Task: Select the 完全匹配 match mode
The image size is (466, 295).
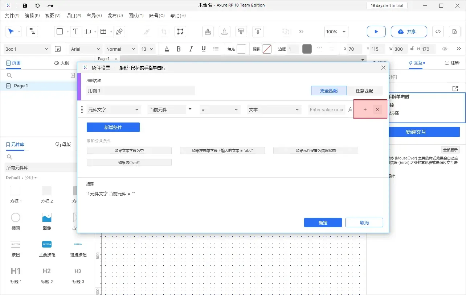Action: [329, 91]
